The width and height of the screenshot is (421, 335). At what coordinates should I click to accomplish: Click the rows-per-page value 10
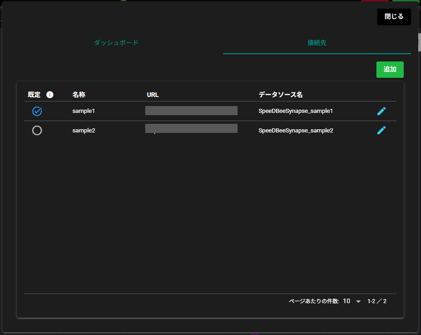pos(347,301)
